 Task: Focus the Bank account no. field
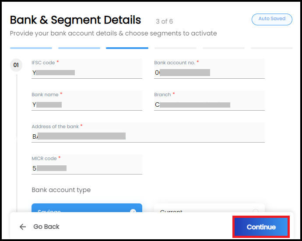(209, 69)
